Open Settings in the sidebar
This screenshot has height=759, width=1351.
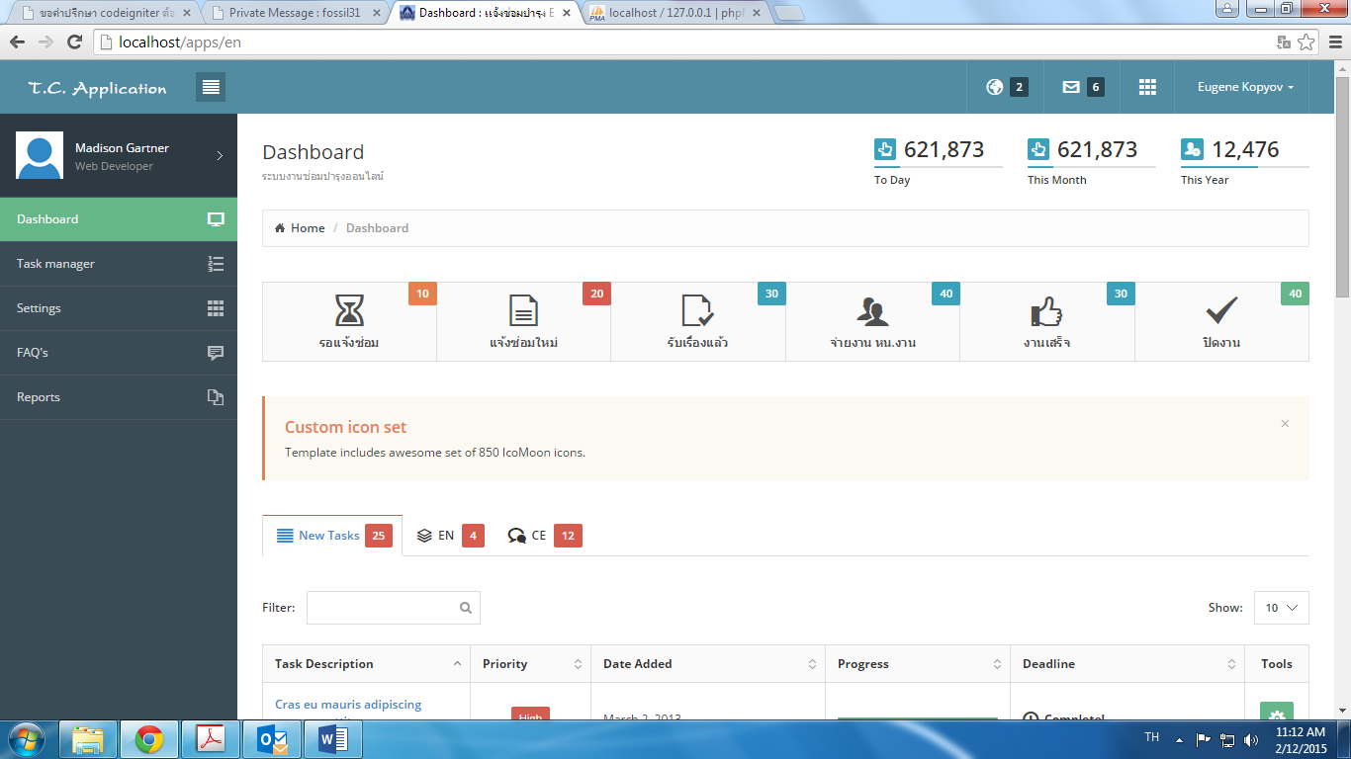(x=119, y=308)
